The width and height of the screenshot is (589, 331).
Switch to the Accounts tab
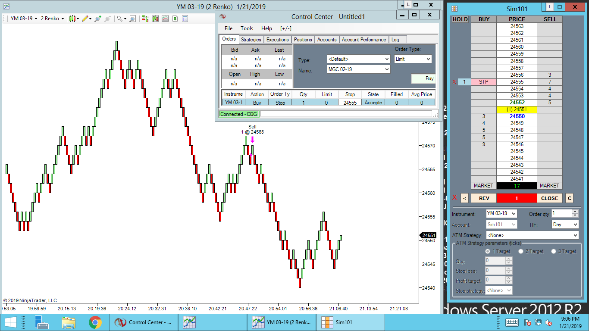coord(327,40)
